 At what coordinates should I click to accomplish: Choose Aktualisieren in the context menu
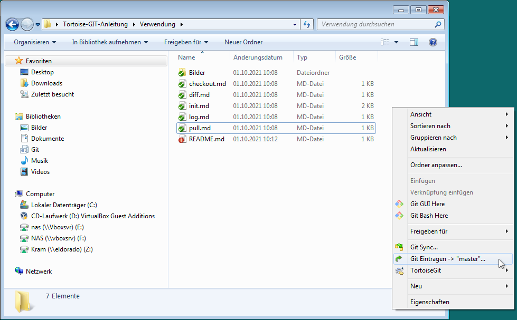coord(453,149)
